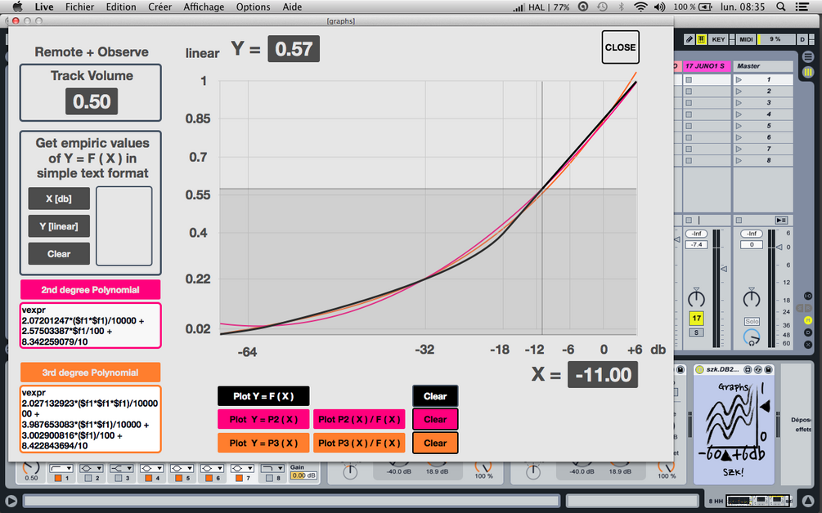
Task: Open the Créer menu
Action: (x=159, y=7)
